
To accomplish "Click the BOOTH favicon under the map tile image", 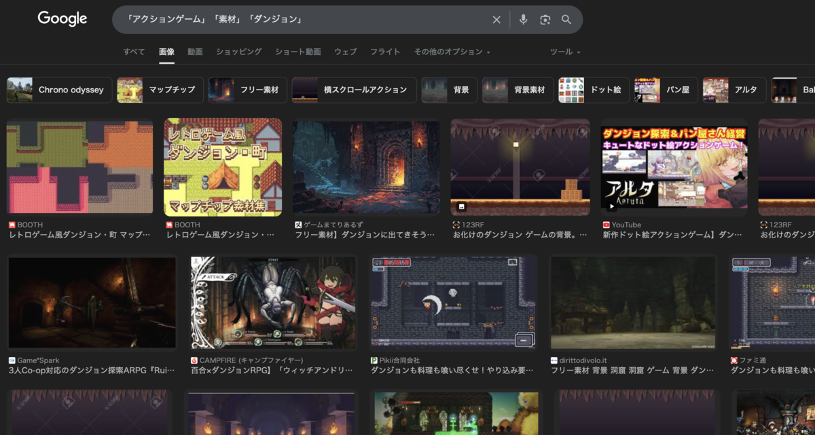I will 12,225.
